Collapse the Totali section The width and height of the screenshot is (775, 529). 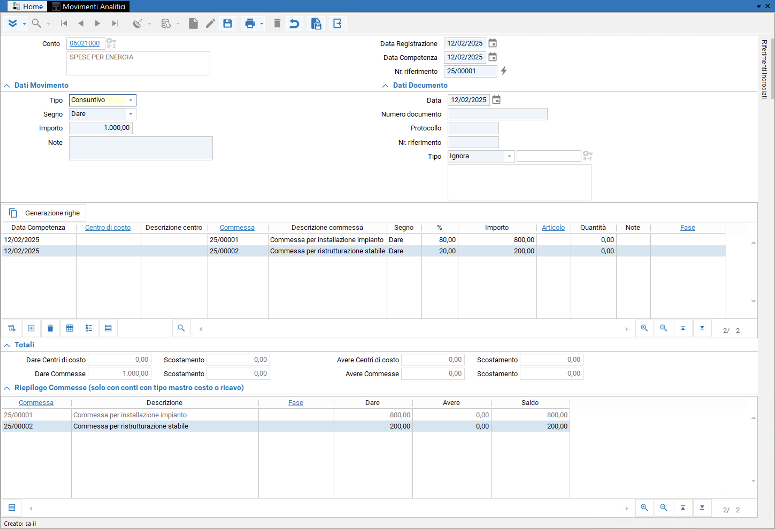point(7,345)
